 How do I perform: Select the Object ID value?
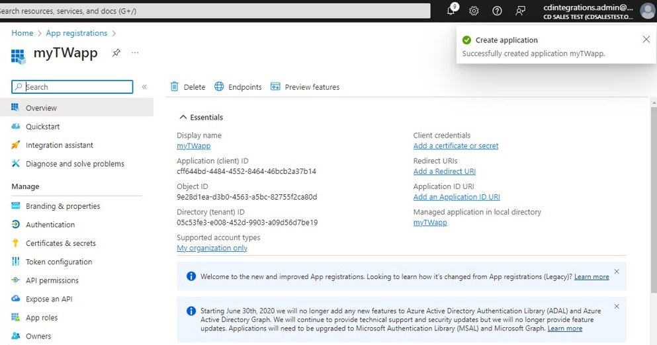pos(247,197)
